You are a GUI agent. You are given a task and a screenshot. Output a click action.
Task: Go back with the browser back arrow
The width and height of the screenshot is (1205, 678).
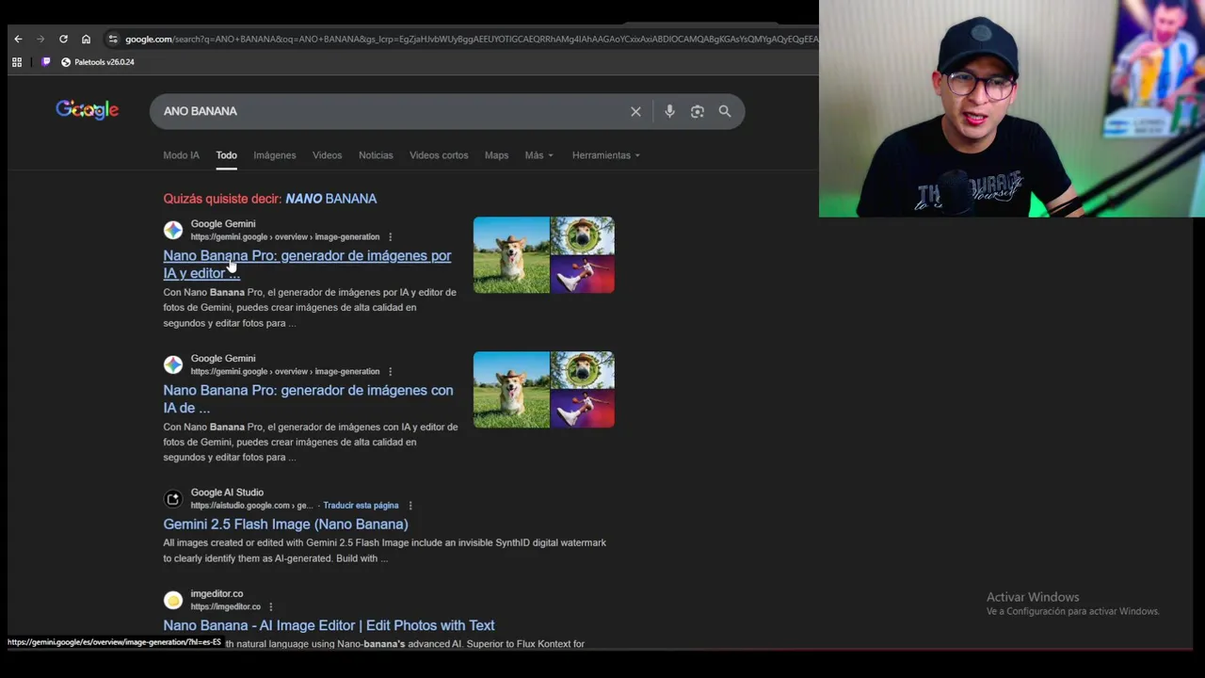coord(18,39)
